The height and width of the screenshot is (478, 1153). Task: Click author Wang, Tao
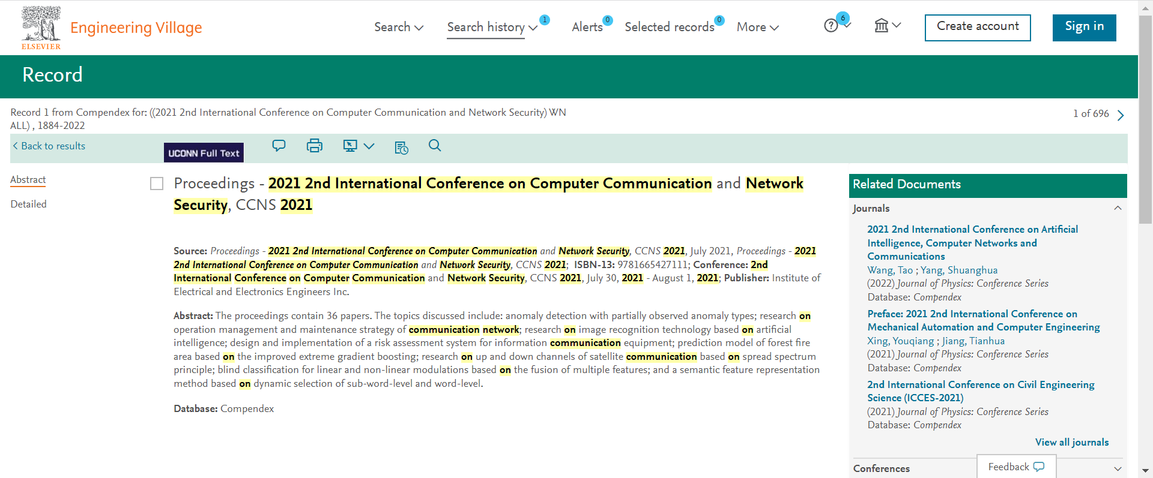[890, 270]
